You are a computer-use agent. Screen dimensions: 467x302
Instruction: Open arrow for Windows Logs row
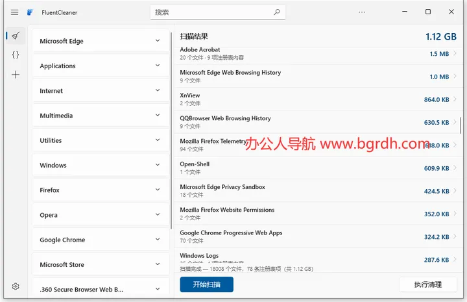click(x=455, y=259)
